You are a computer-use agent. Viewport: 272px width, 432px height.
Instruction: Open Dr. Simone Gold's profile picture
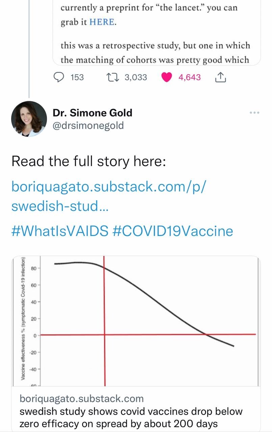[29, 118]
